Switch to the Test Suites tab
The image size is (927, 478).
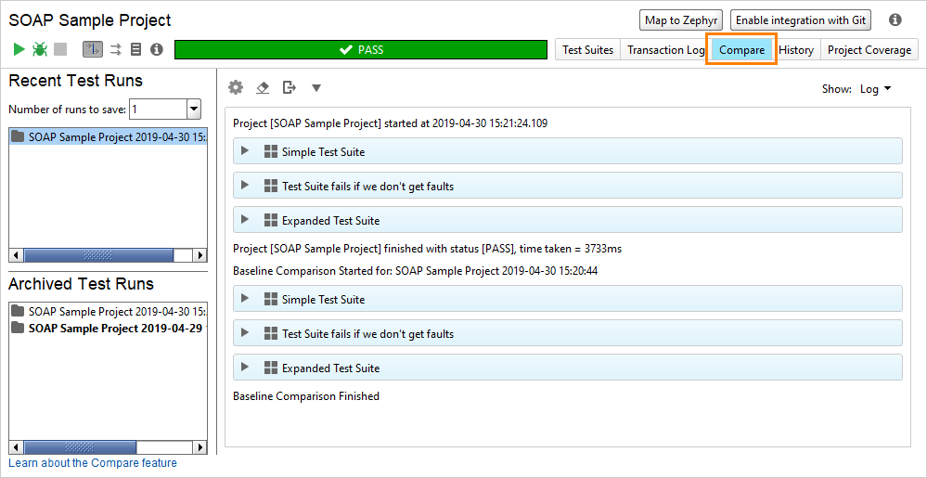click(587, 50)
